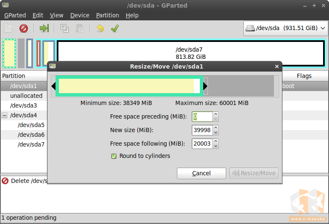The image size is (329, 224).
Task: Click the green Resize/Move toolbar icon
Action: pos(44,28)
